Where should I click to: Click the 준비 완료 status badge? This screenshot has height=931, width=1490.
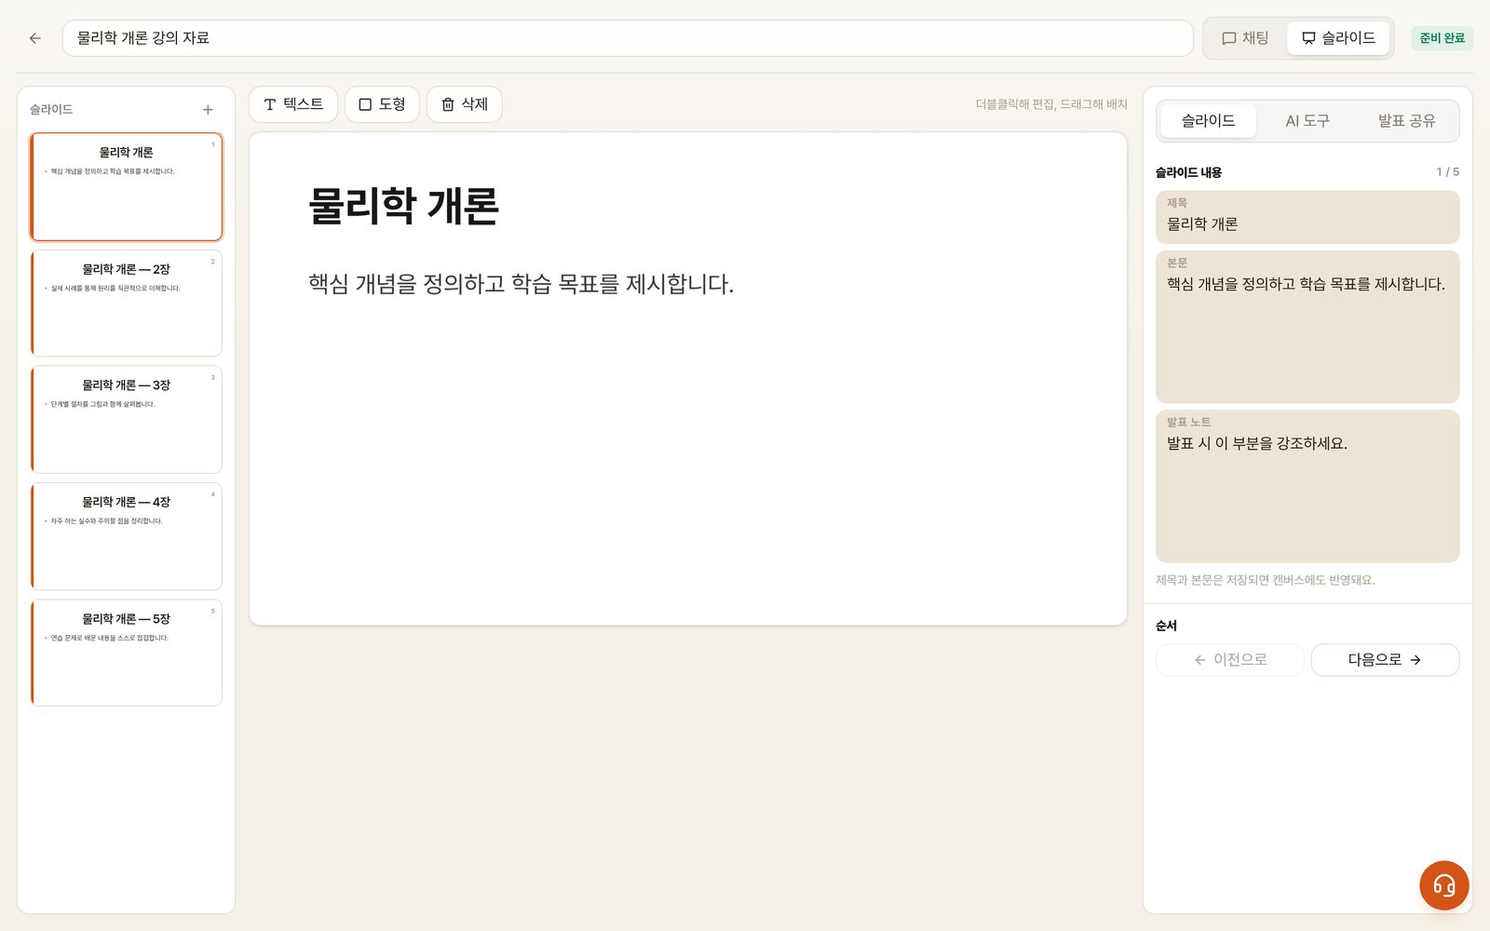(x=1442, y=38)
